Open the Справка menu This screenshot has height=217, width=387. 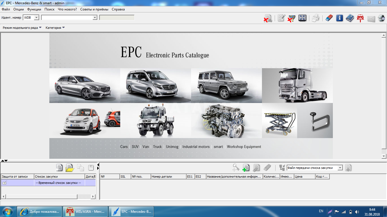(118, 9)
